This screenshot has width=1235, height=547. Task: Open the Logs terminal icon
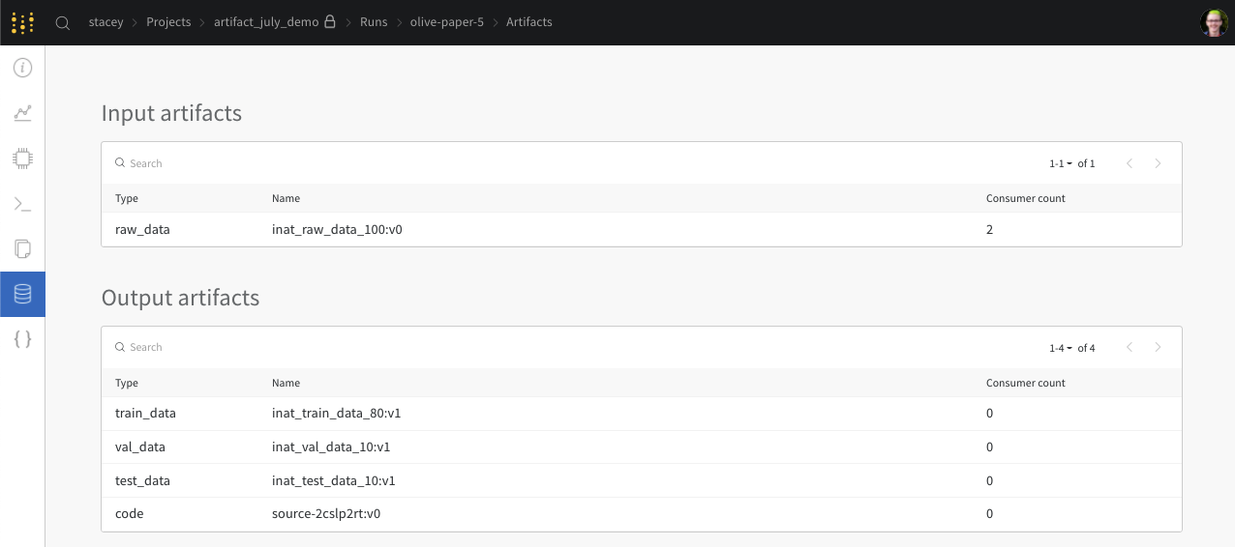22,204
